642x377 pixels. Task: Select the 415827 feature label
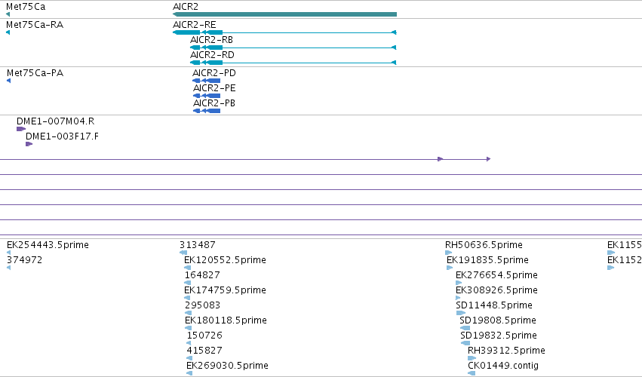(204, 351)
